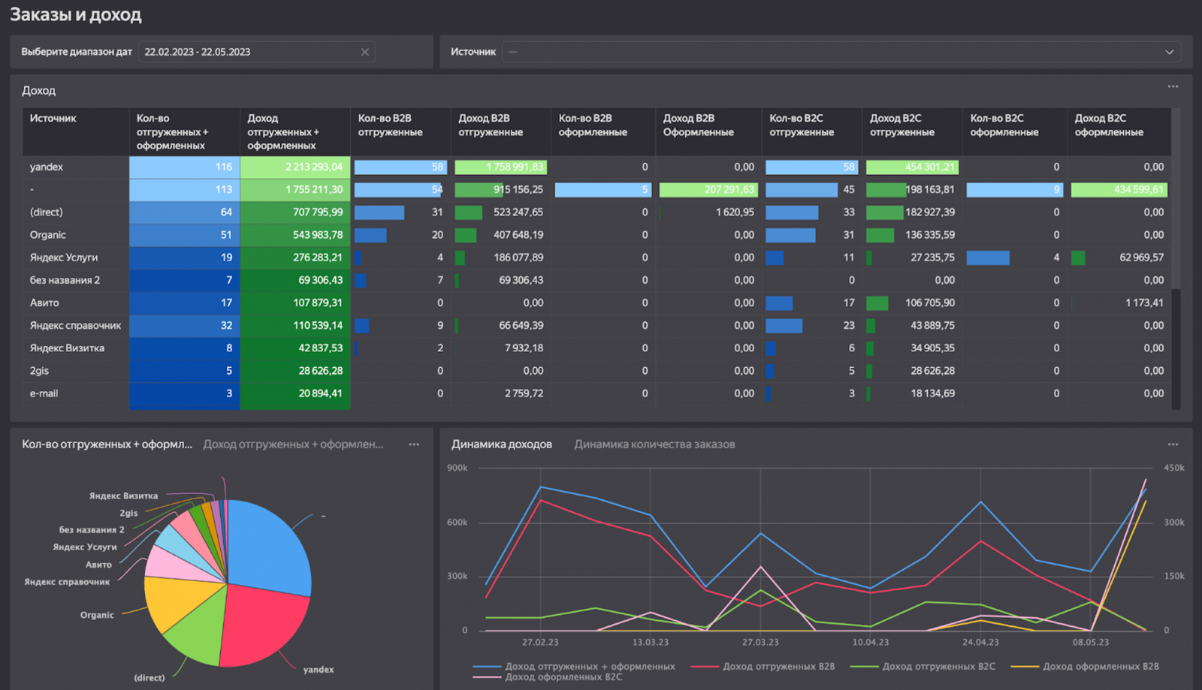Clear the date range with the X icon
1202x690 pixels.
[x=364, y=52]
